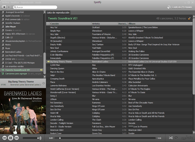Click the now-playing speaker icon in the sidebar
Image resolution: width=195 pixels, height=142 pixels.
pyautogui.click(x=41, y=70)
